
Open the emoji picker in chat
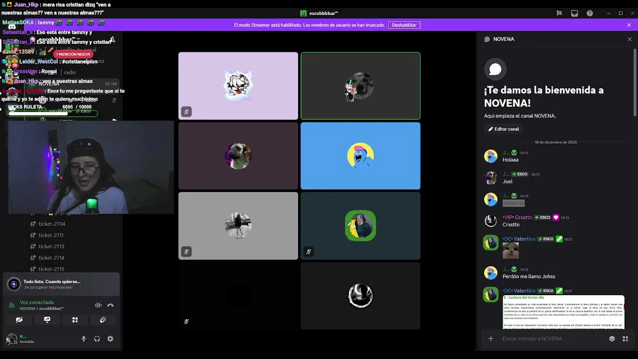coord(612,339)
